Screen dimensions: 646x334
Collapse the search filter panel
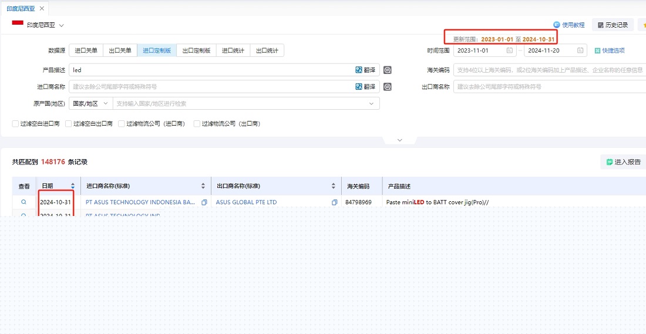point(399,140)
